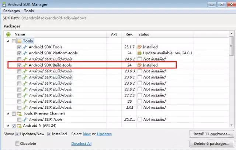Click the Not installed status icon for Build-tools 24.0.1

[140, 59]
